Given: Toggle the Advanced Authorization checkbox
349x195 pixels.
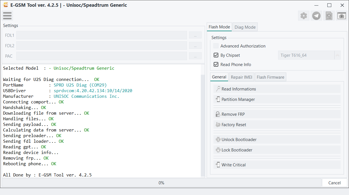Looking at the screenshot, I should [x=216, y=46].
